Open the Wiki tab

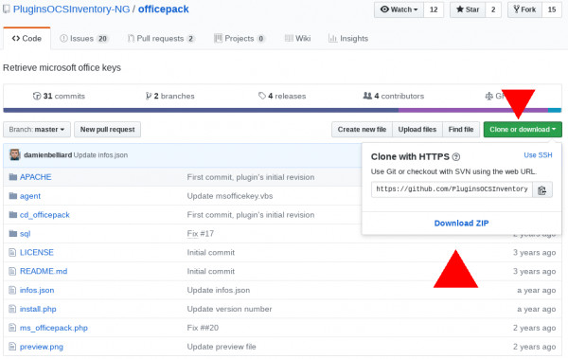298,39
